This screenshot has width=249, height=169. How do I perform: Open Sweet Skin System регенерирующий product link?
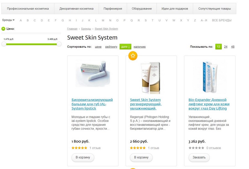point(146,104)
